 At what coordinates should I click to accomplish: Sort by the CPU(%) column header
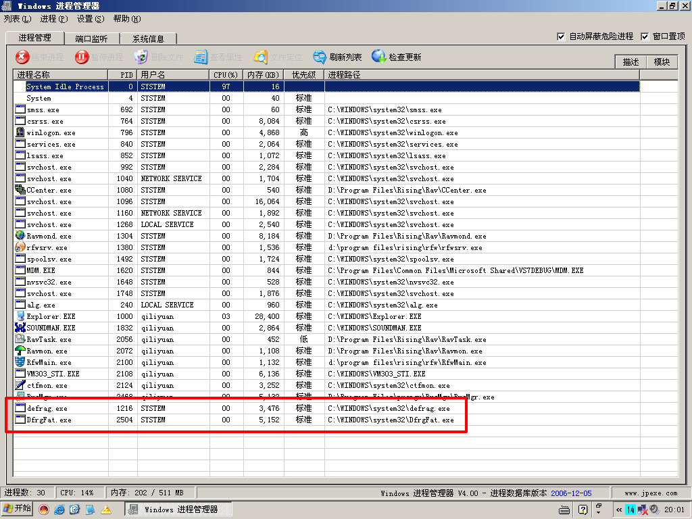227,74
